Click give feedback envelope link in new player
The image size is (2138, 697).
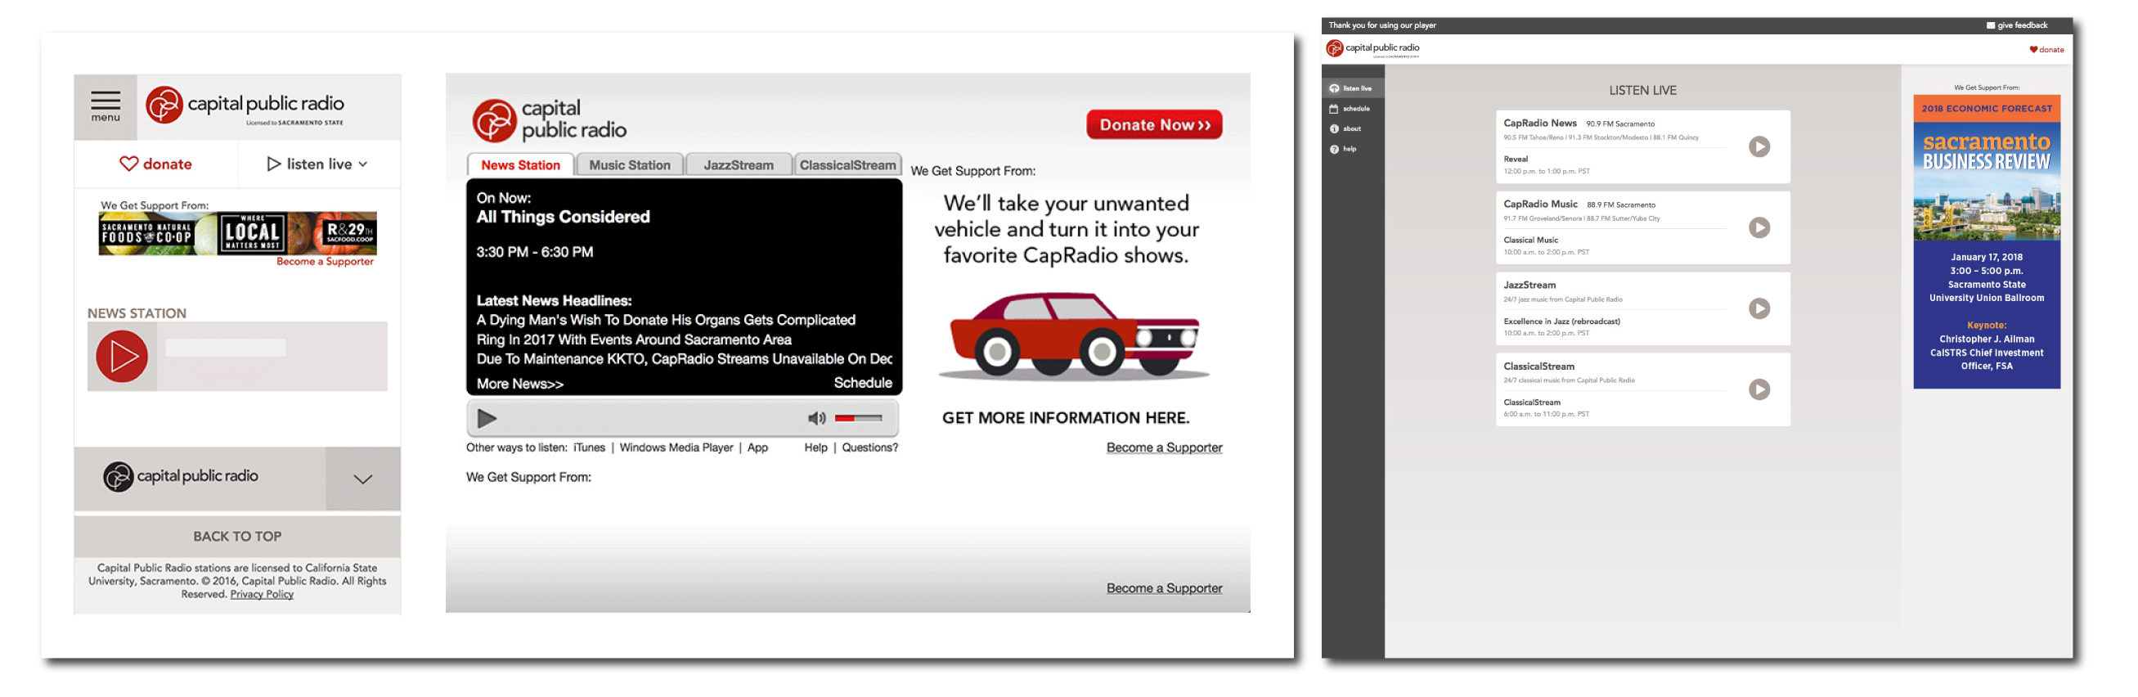coord(2017,25)
